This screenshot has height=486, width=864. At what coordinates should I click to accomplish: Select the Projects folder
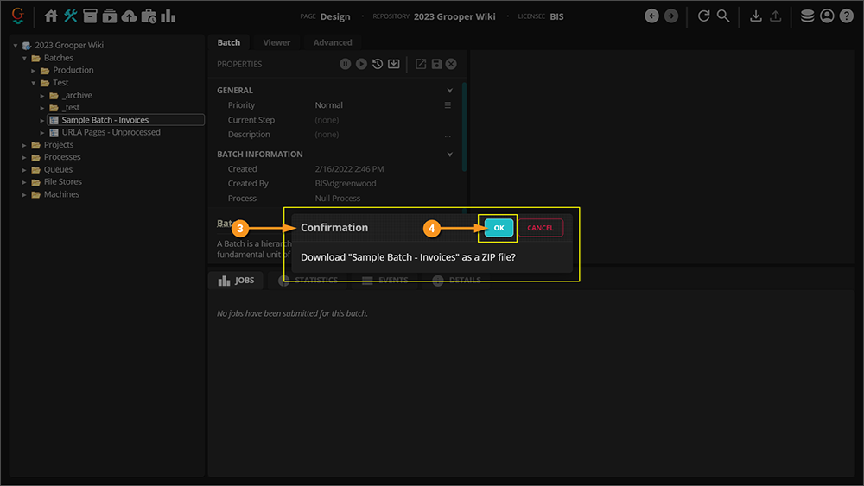[59, 145]
